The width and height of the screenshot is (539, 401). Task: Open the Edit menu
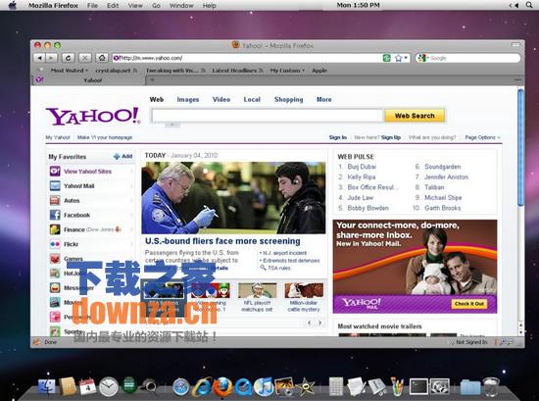coord(113,6)
